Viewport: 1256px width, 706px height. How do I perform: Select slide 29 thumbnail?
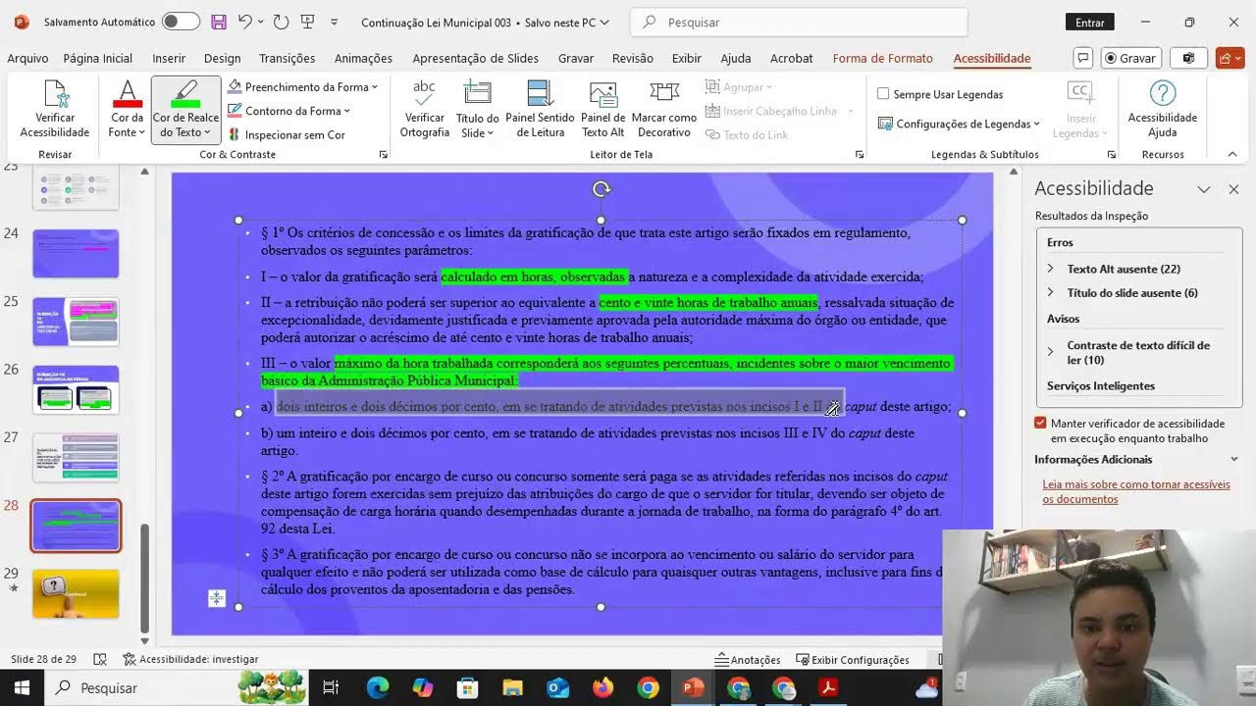click(x=76, y=594)
